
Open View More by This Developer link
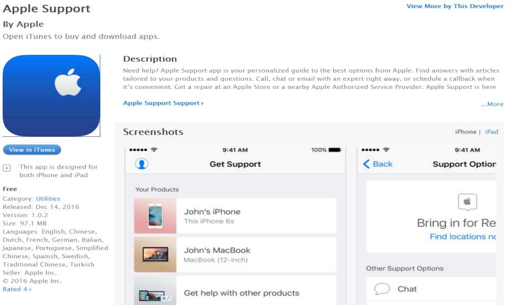pos(455,6)
